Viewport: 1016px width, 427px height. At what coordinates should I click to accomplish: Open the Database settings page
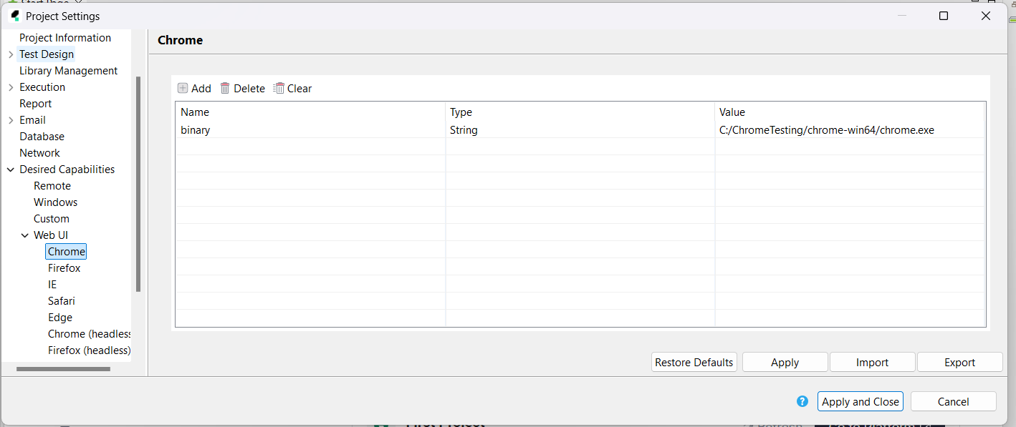tap(42, 137)
